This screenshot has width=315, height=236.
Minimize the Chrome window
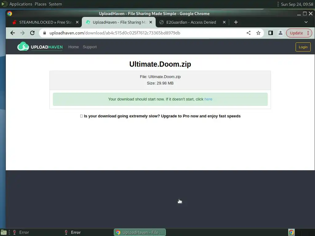[299, 14]
